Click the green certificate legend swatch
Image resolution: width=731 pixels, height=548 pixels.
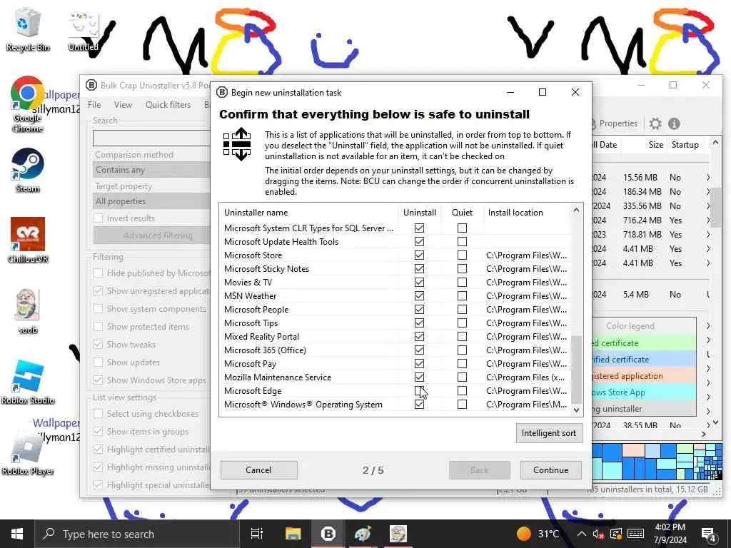(643, 343)
